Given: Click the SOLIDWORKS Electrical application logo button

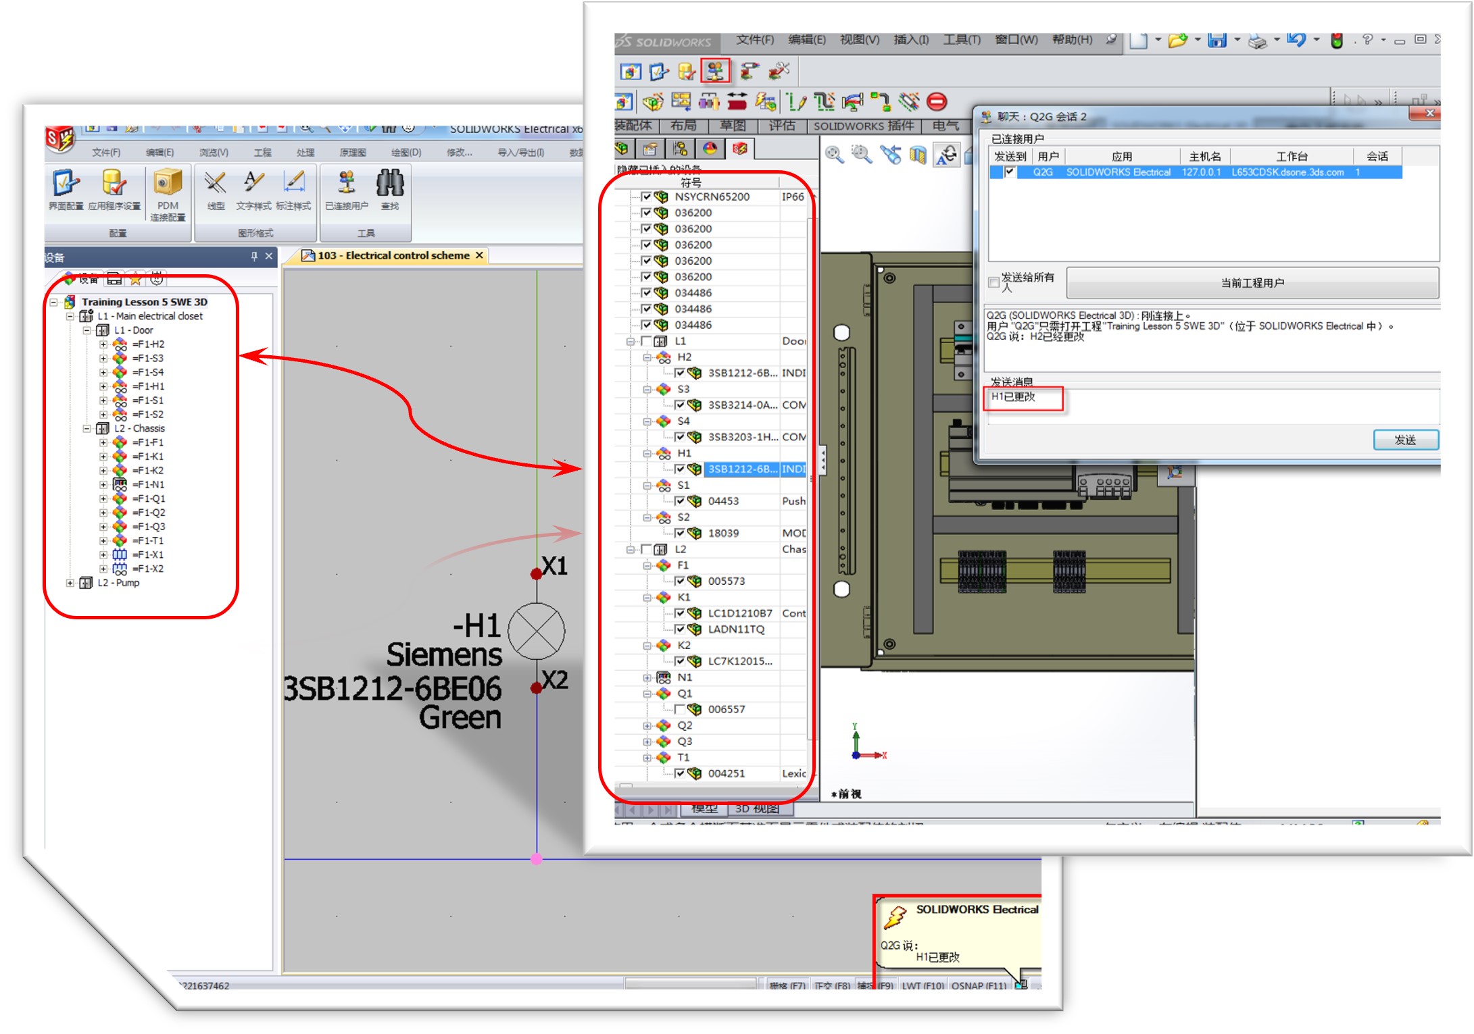Looking at the screenshot, I should [60, 139].
